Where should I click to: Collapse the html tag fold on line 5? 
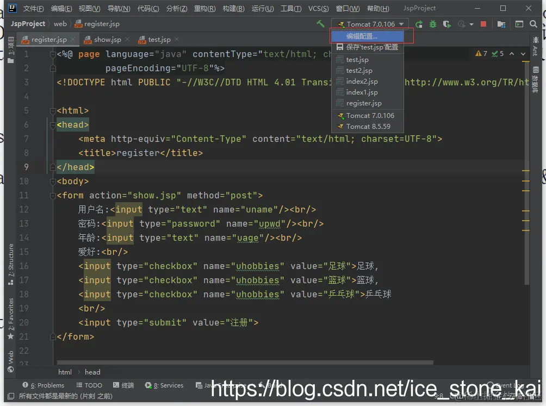coord(53,111)
